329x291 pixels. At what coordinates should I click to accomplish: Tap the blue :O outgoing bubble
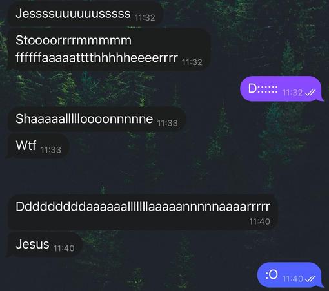click(x=290, y=275)
